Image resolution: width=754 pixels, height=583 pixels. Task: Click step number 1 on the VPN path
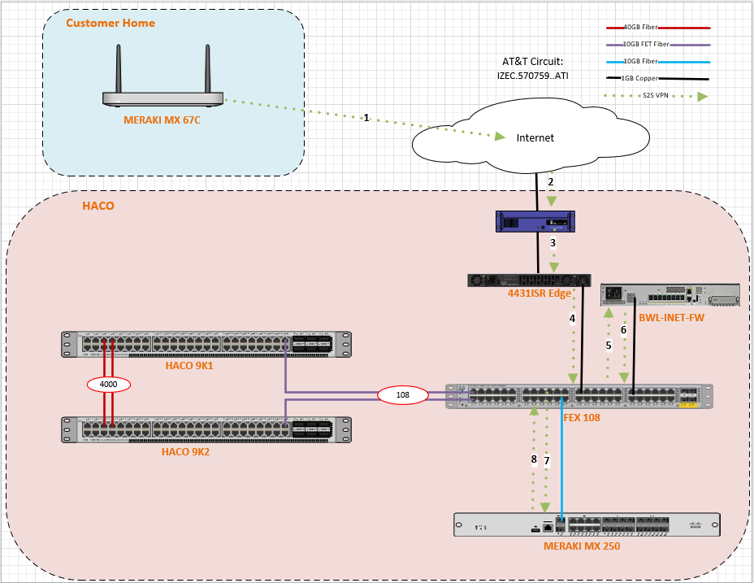click(x=366, y=118)
